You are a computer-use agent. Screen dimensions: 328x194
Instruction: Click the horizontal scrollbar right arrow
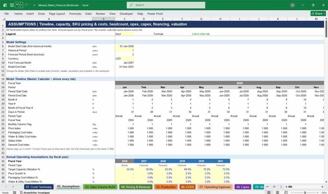322,187
